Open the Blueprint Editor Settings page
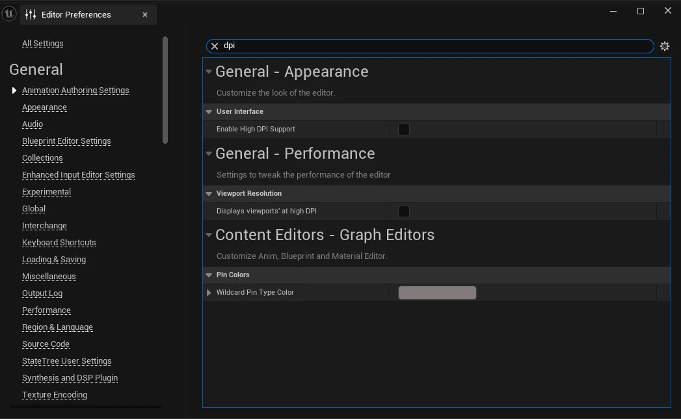This screenshot has height=419, width=681. click(66, 141)
